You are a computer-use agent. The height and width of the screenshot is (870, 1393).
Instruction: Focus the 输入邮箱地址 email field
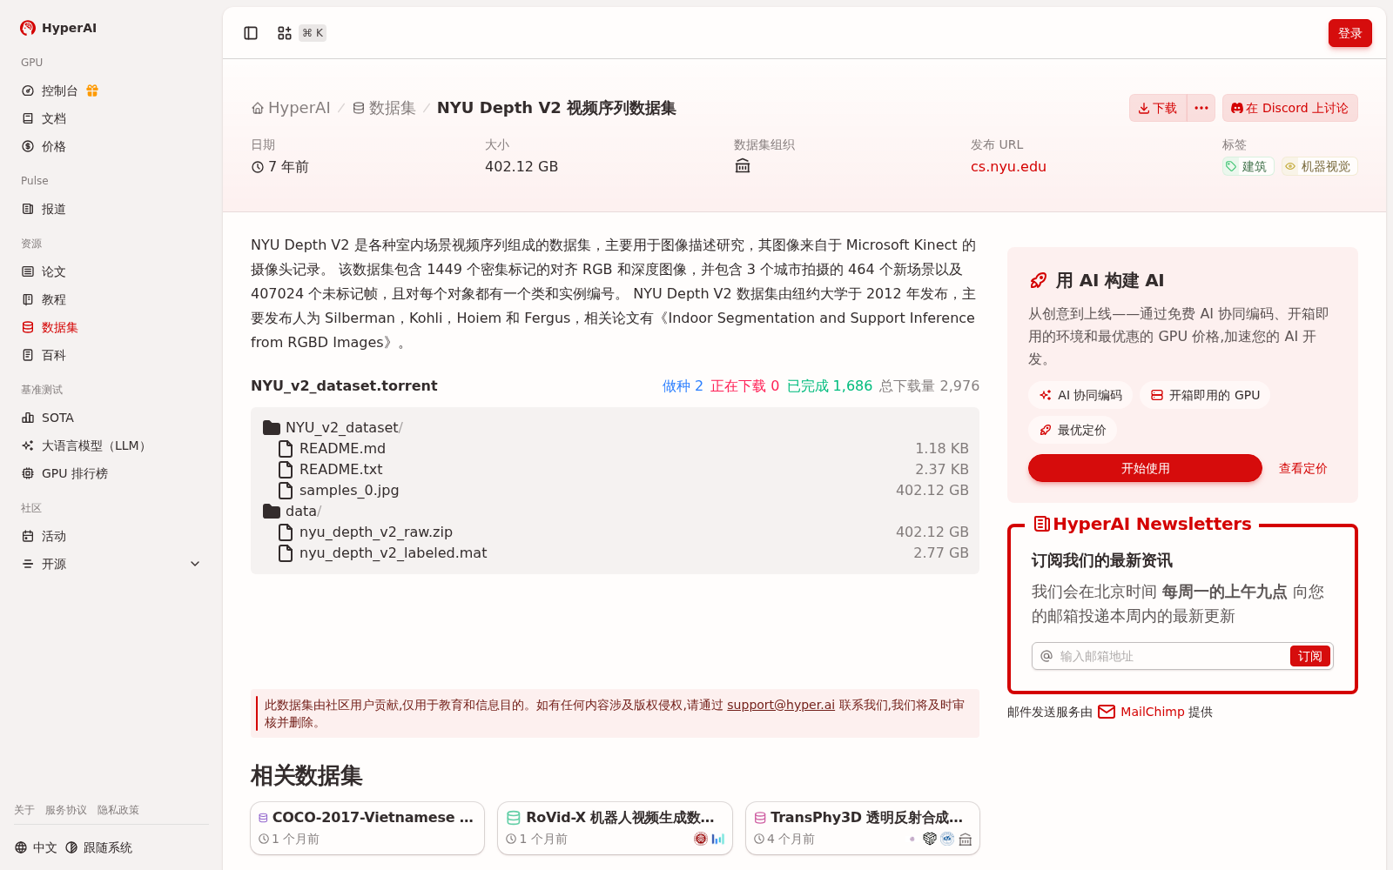1171,656
